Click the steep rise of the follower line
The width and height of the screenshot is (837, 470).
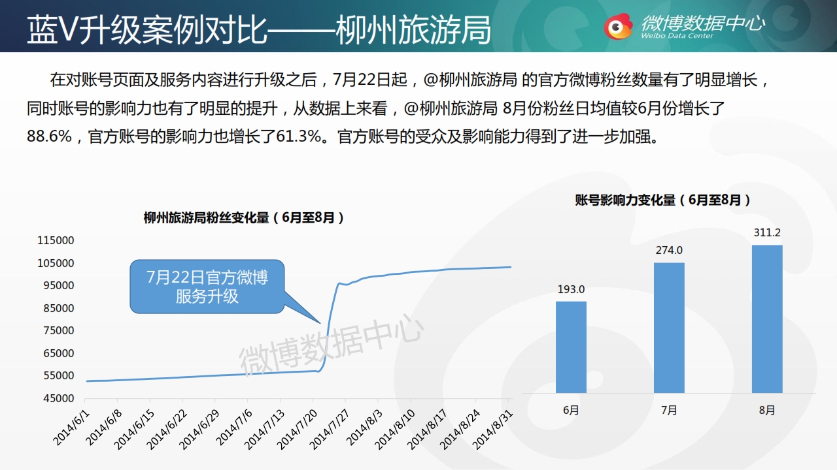329,323
